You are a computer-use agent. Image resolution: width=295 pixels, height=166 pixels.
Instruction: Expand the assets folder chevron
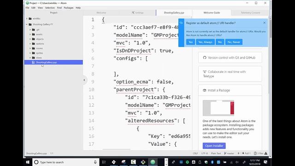click(30, 34)
